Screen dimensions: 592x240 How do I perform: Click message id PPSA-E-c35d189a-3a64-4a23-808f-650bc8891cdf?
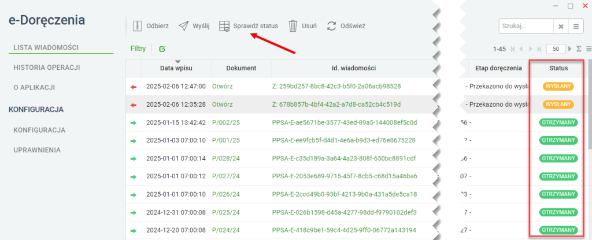tap(345, 159)
